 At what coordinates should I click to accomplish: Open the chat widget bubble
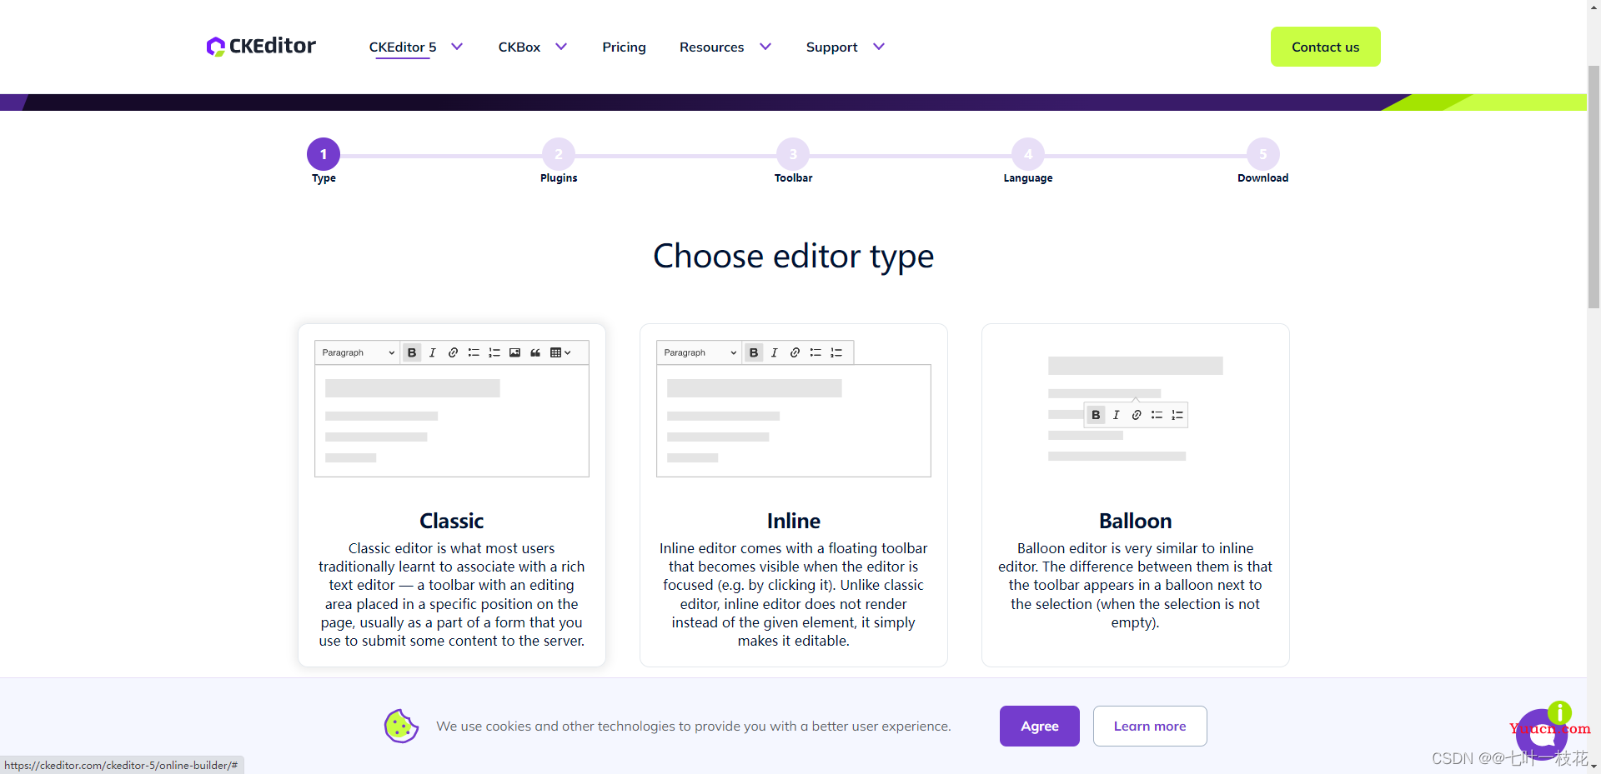[1542, 733]
